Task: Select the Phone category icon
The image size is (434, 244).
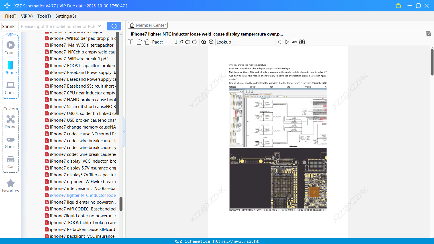Action: click(11, 68)
